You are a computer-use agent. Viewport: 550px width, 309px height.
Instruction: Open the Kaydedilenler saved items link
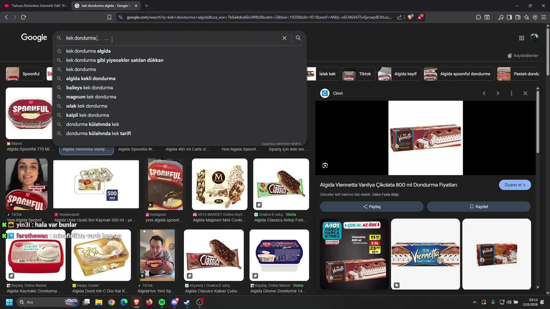click(523, 56)
